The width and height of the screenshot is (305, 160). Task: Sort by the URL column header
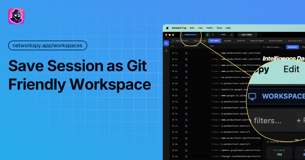point(212,46)
